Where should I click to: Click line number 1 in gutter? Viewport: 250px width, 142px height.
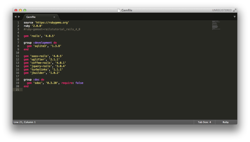[18, 22]
